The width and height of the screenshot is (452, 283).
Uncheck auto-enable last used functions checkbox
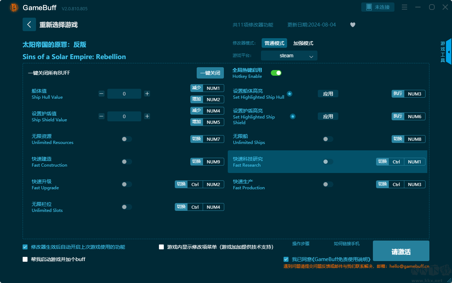(25, 247)
